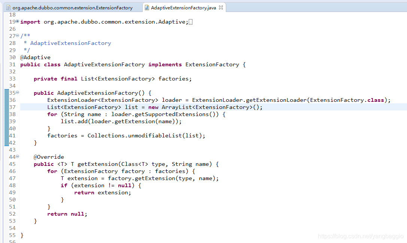Click the Java file icon on AdaptiveExtensionFactory.java tab
The image size is (407, 243).
click(147, 8)
